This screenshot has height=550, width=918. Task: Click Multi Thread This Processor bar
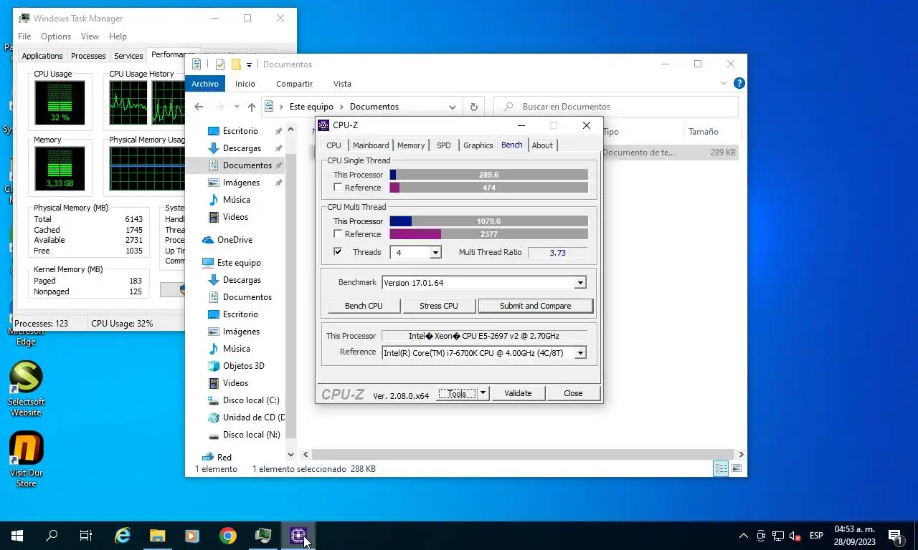pos(488,221)
